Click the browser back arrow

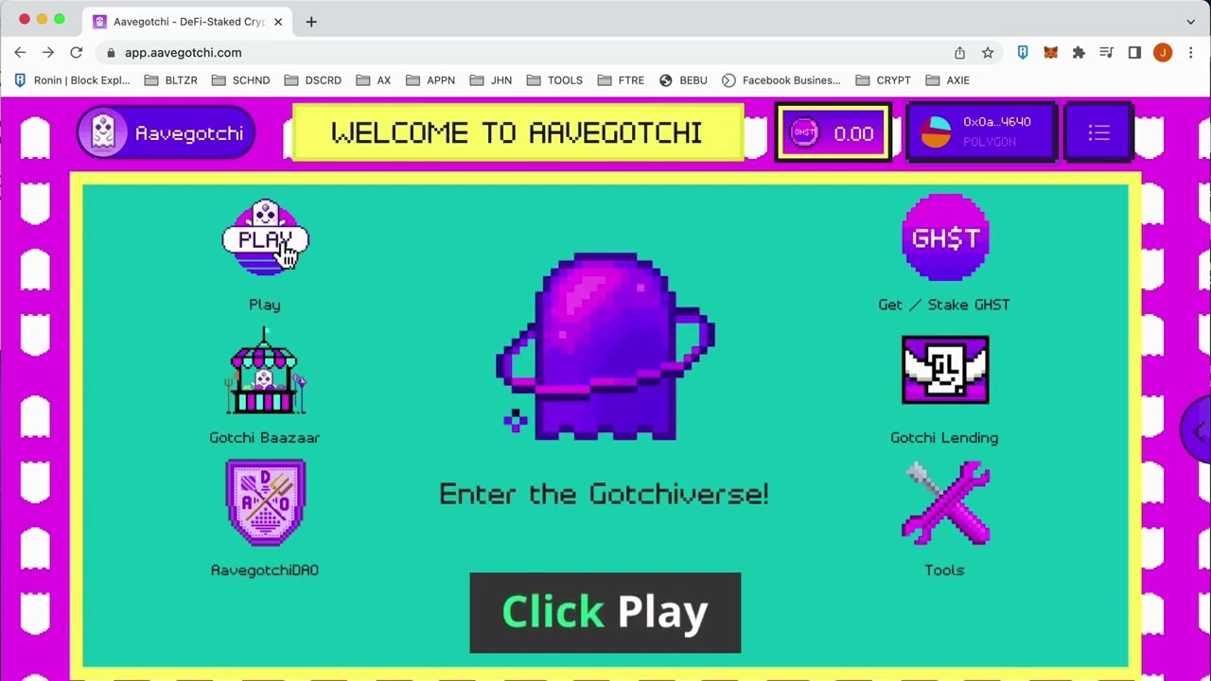20,53
